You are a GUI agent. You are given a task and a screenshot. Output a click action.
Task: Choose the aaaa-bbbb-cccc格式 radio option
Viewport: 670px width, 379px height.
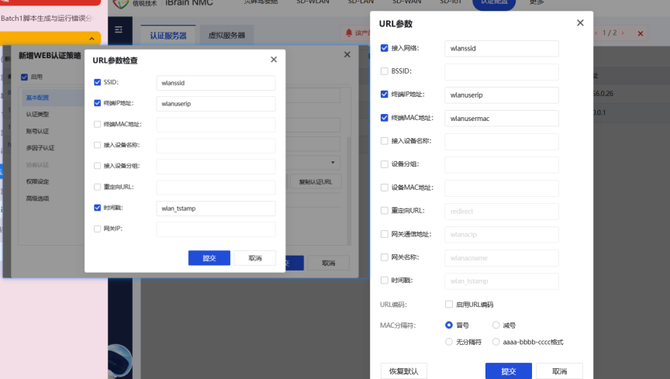pos(496,342)
